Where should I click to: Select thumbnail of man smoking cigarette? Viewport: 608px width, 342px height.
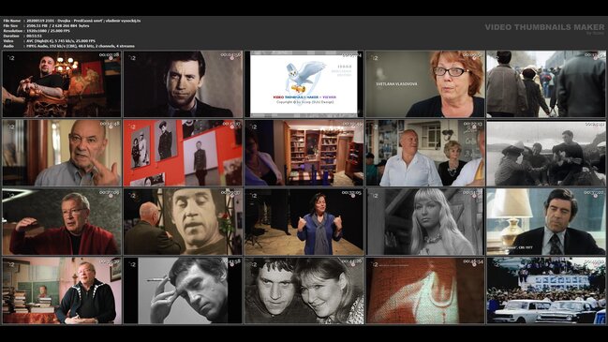click(x=183, y=290)
